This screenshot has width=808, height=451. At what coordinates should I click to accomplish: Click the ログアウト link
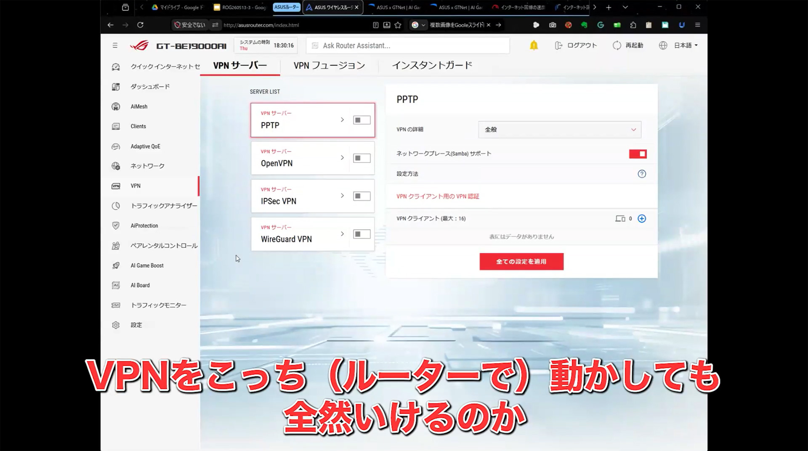pos(582,45)
